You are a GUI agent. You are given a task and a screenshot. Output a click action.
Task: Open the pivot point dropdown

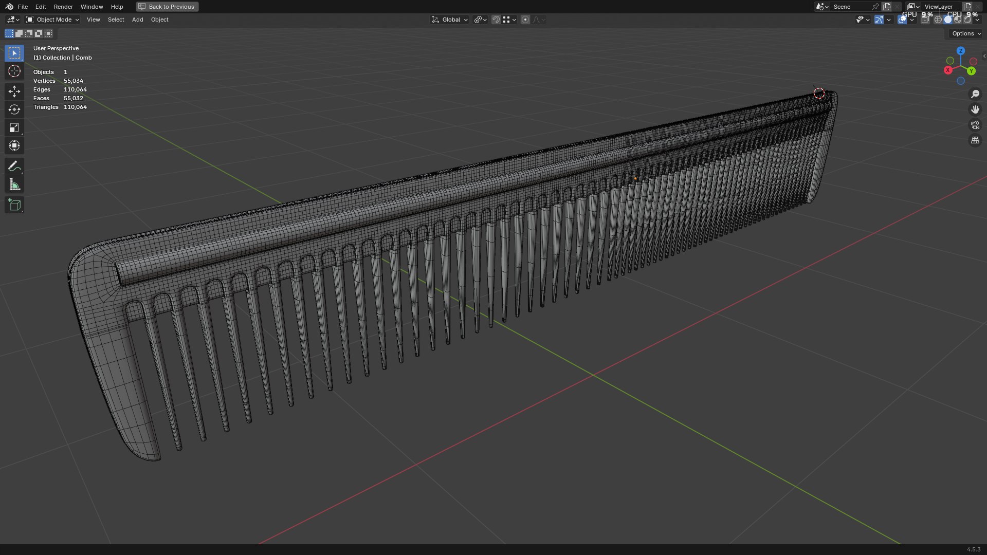point(481,20)
